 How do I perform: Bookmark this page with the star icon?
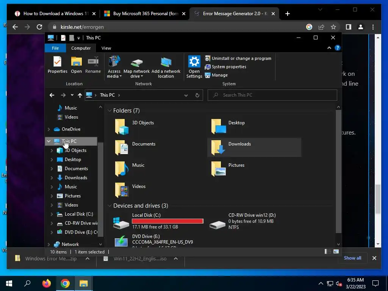333,27
